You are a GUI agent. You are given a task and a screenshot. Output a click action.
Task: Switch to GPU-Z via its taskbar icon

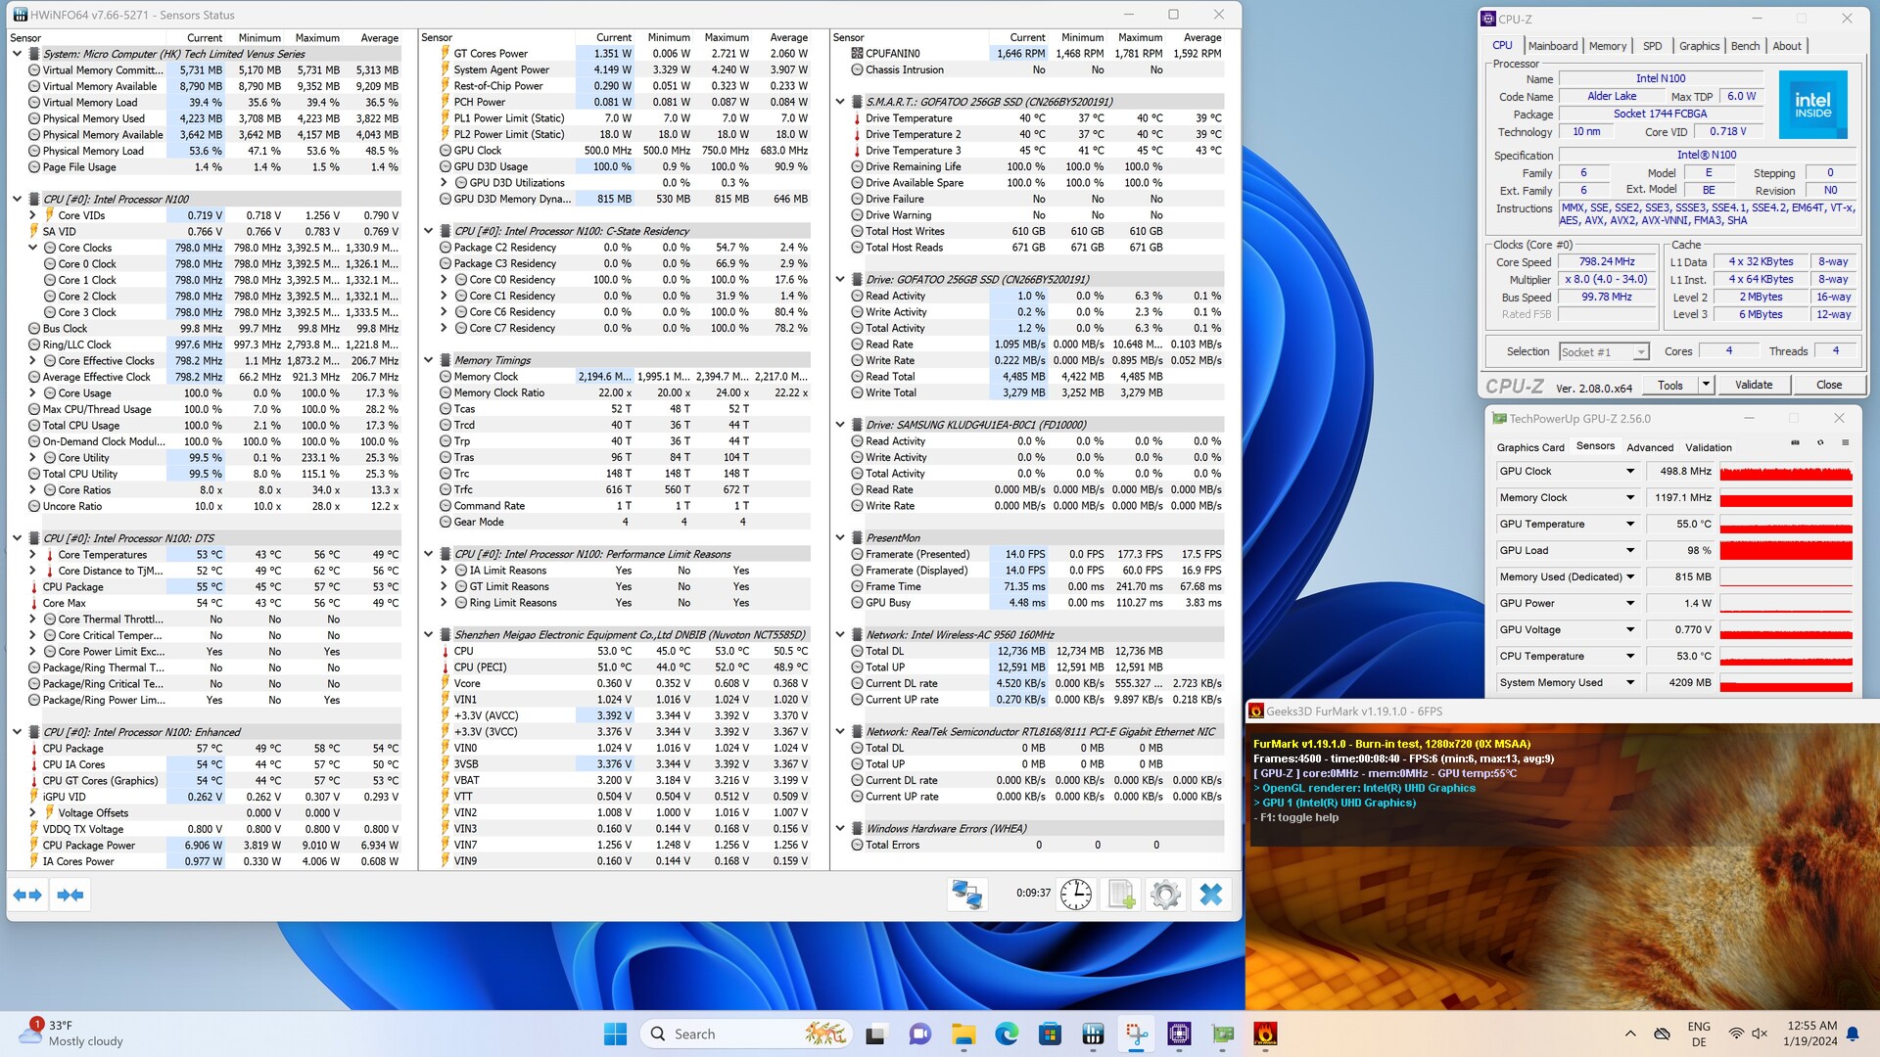(1222, 1034)
